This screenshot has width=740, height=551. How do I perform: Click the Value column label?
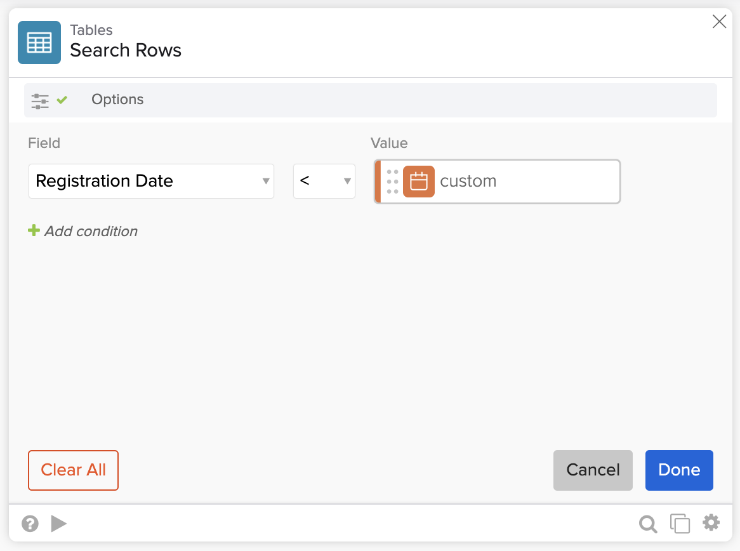(x=389, y=143)
